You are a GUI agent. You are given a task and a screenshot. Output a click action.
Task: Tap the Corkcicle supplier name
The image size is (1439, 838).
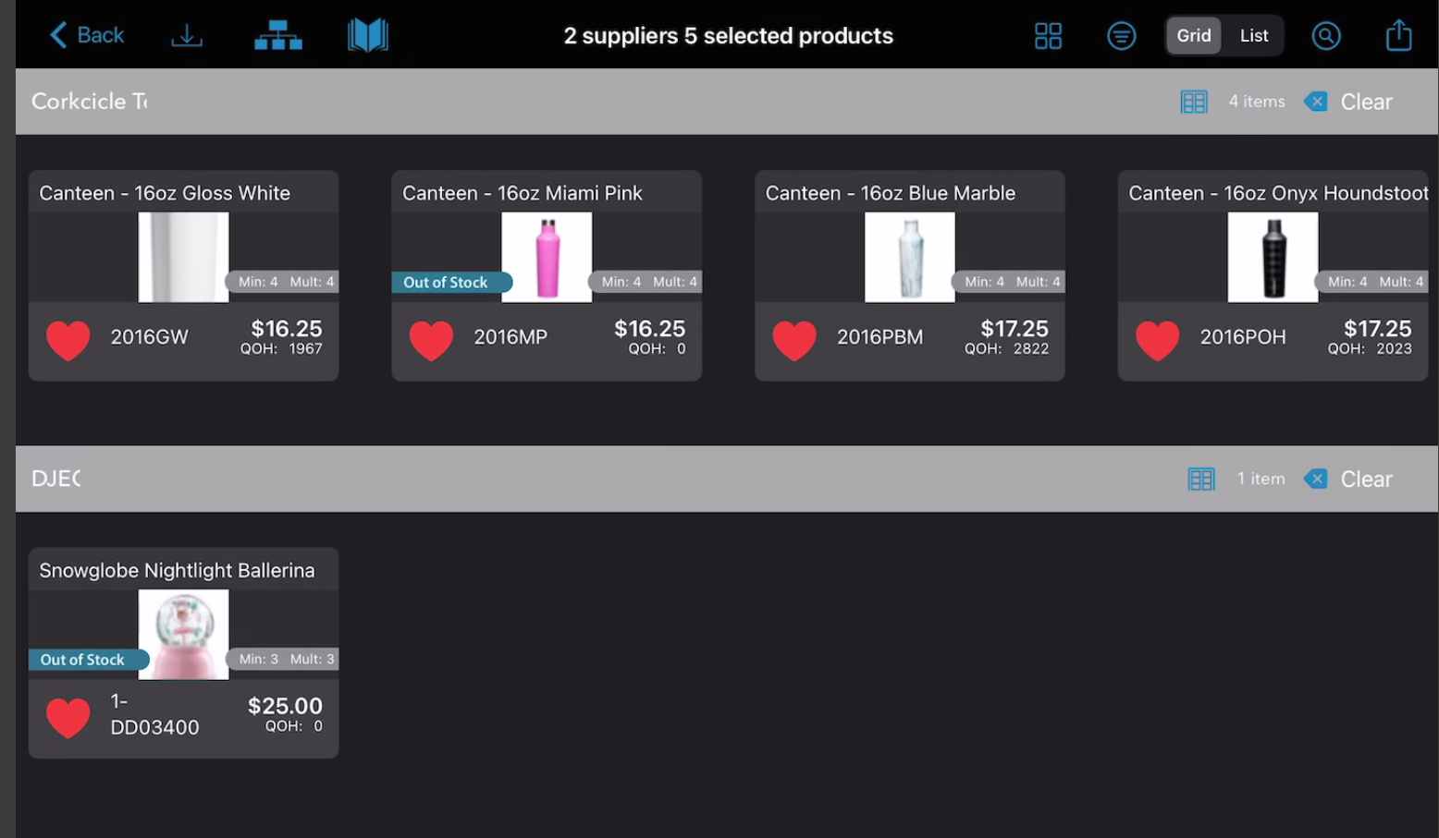[89, 102]
